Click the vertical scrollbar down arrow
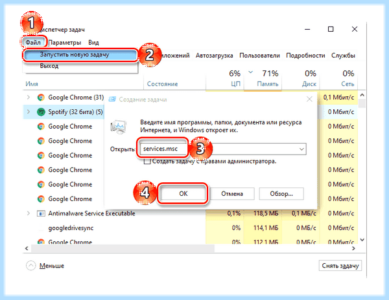 click(x=362, y=240)
